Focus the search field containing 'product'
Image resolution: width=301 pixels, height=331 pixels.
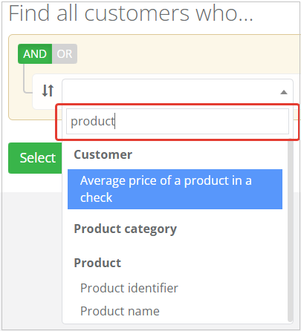pyautogui.click(x=178, y=122)
